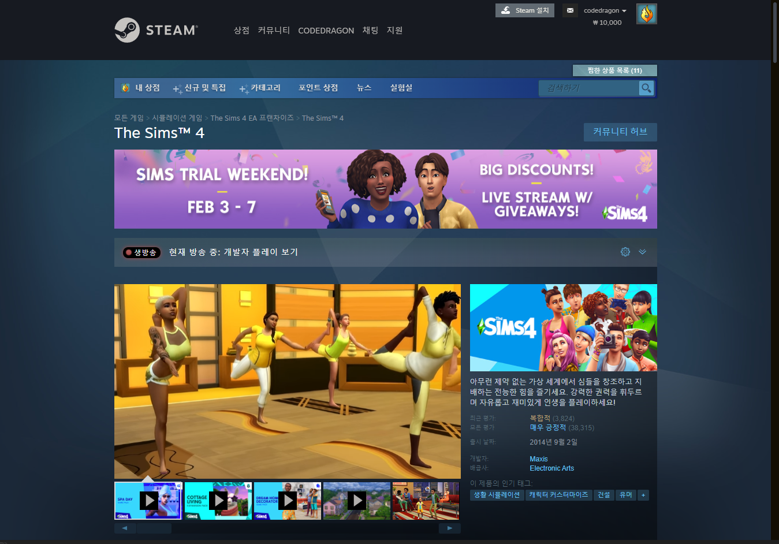Click the plus button to add tags
Image resolution: width=779 pixels, height=544 pixels.
[x=643, y=495]
